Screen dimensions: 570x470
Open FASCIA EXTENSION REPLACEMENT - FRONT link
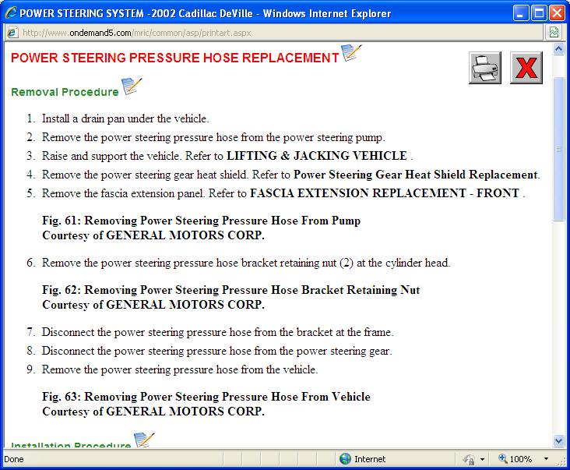385,193
